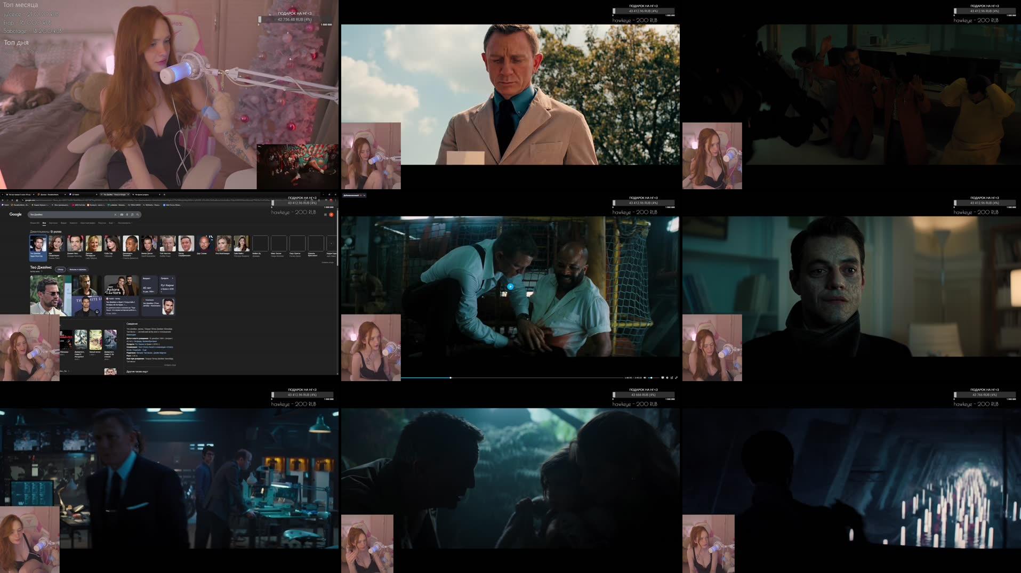Open the dubbing language dropdown above video
Image resolution: width=1021 pixels, height=573 pixels.
(355, 195)
